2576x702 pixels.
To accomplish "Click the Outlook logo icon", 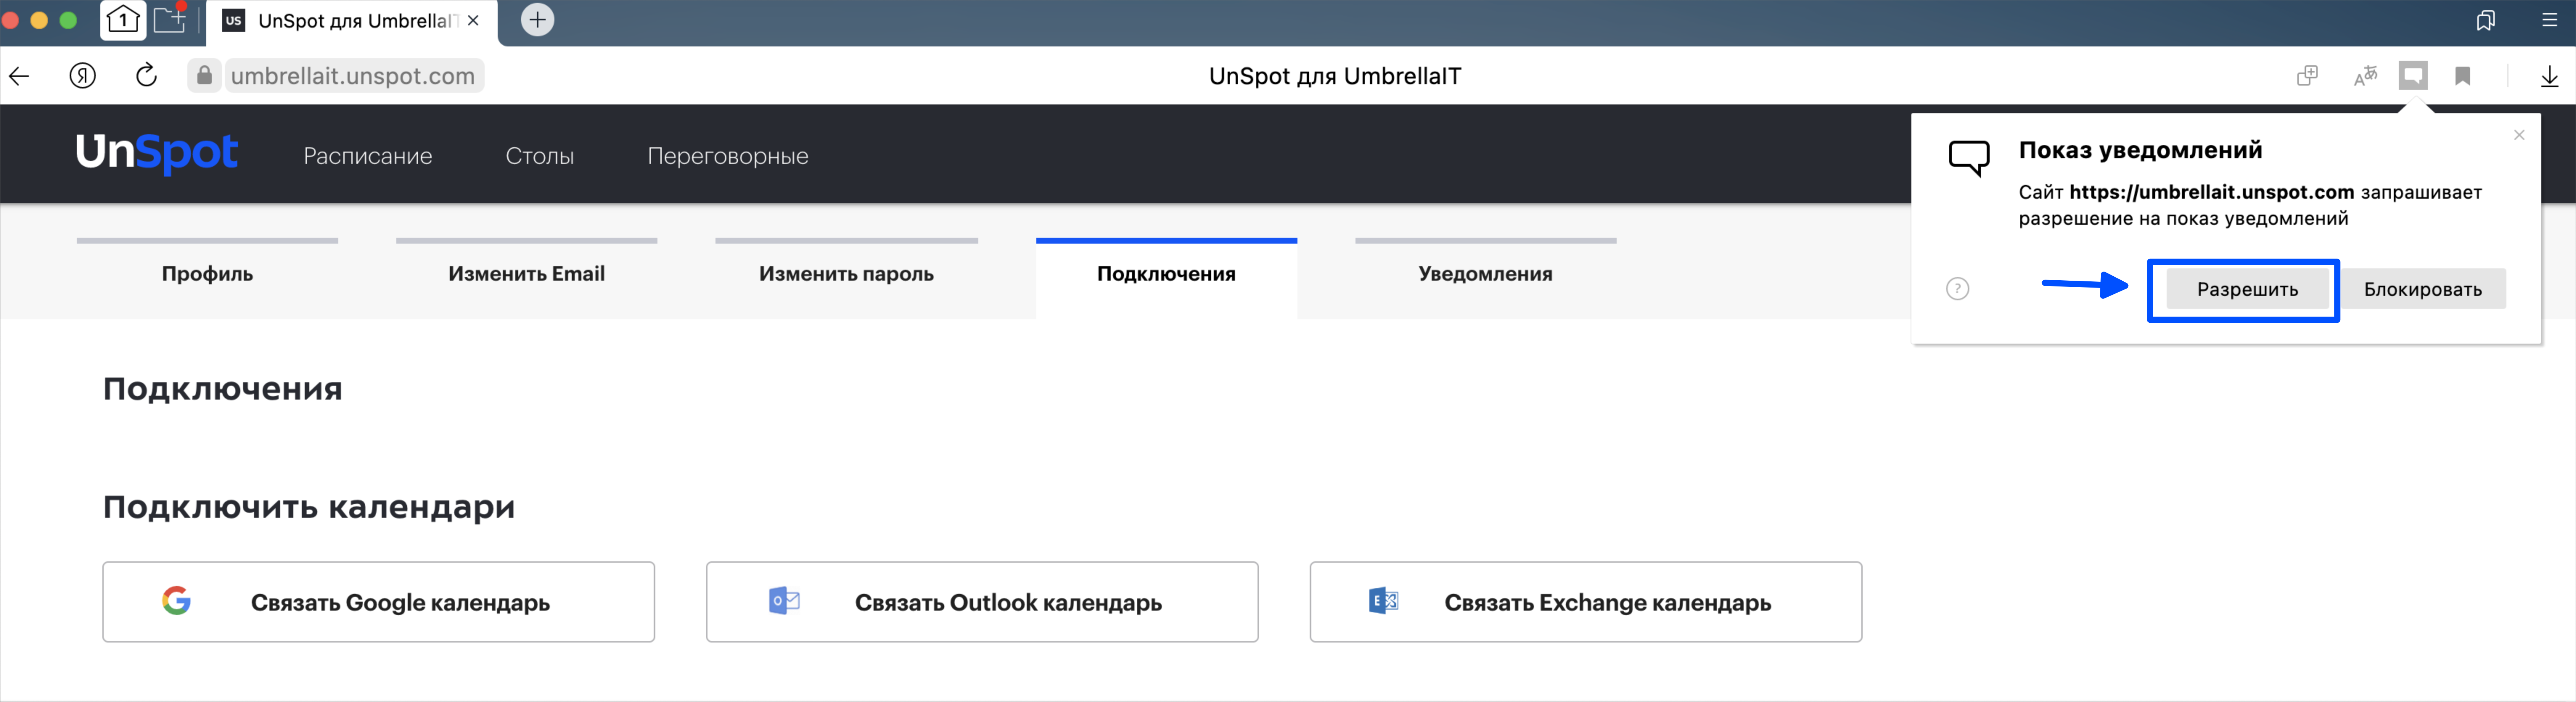I will click(x=784, y=601).
